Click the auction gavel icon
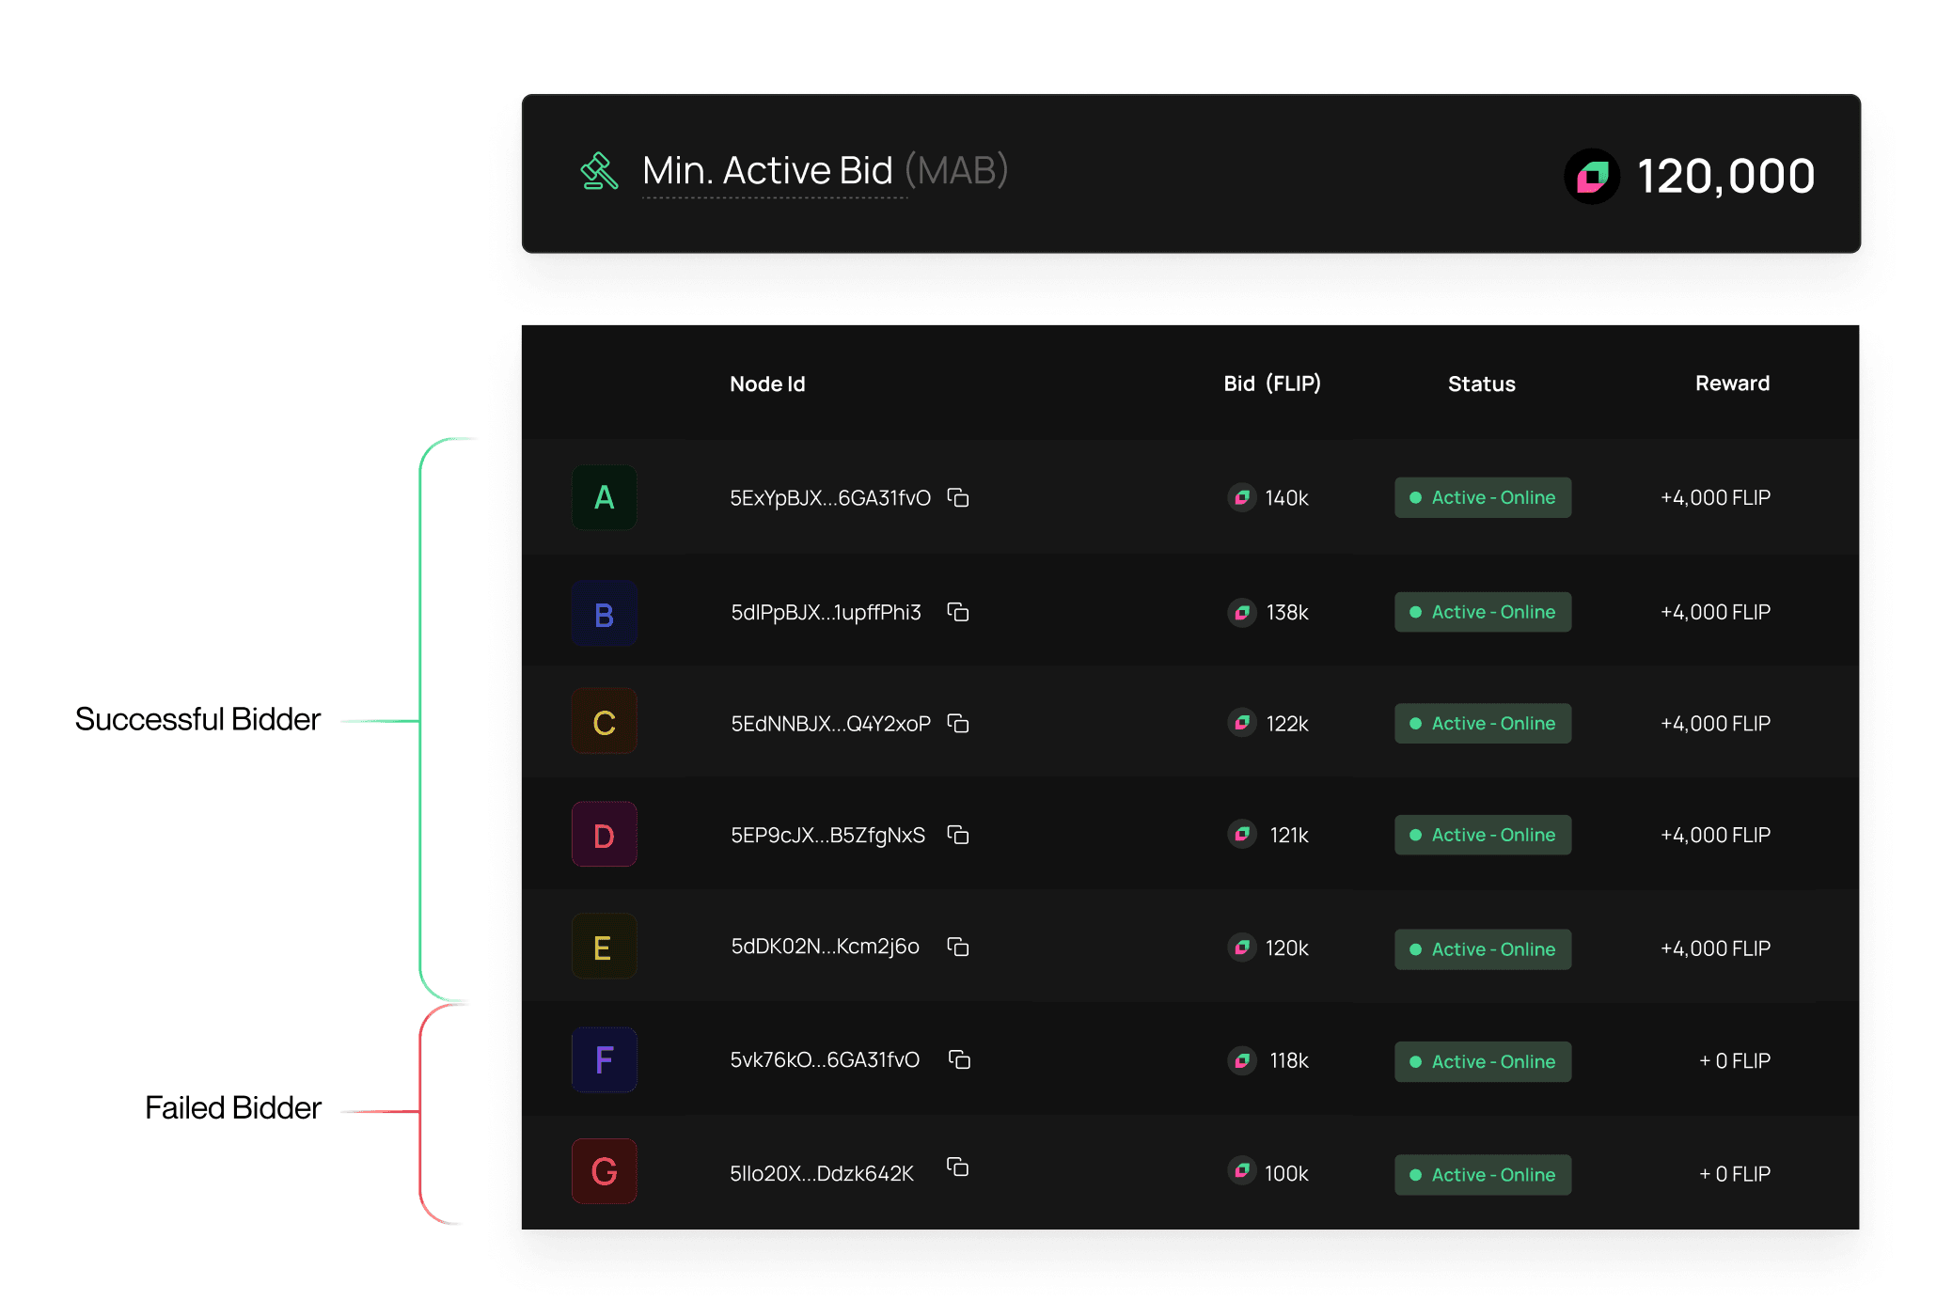 (599, 171)
